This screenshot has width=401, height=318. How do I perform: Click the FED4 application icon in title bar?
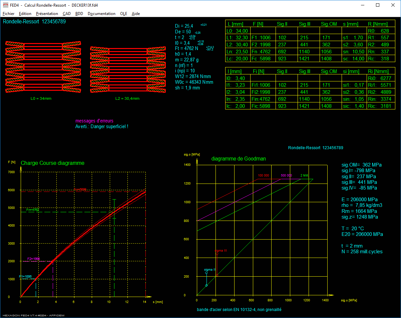click(5, 5)
